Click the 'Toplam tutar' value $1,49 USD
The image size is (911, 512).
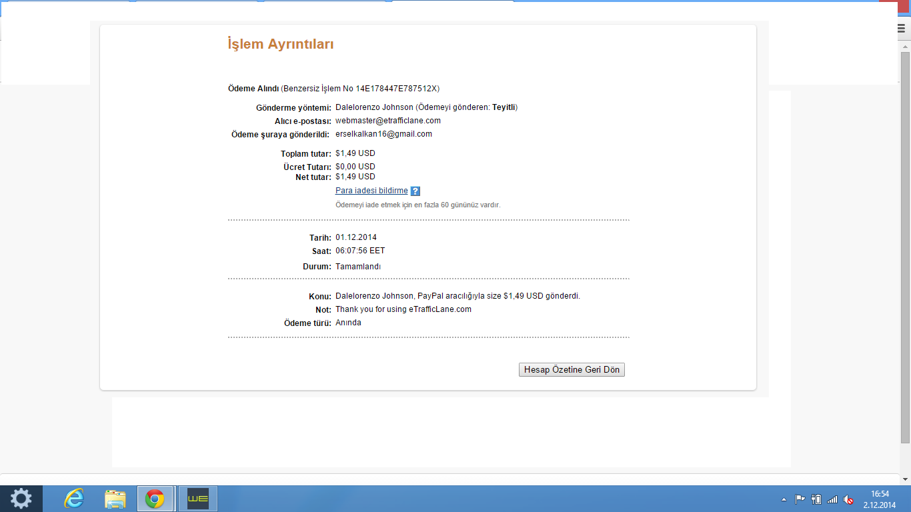pos(355,153)
